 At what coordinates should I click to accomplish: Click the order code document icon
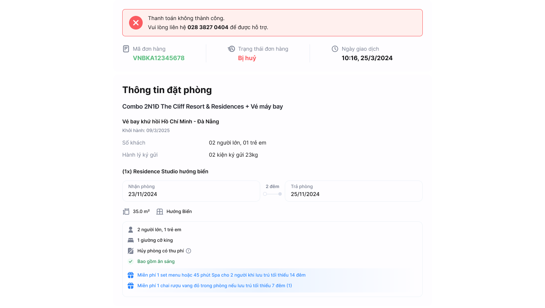(125, 48)
